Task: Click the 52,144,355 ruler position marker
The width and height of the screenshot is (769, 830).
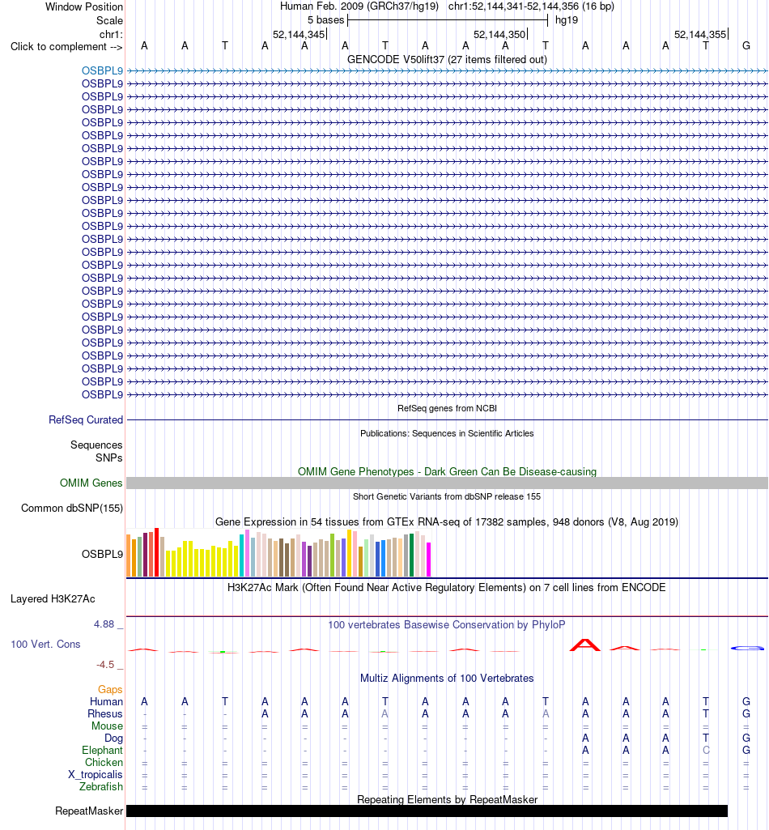Action: click(701, 34)
